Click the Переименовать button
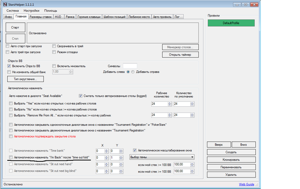Image resolution: width=300 pixels, height=189 pixels. pyautogui.click(x=231, y=167)
